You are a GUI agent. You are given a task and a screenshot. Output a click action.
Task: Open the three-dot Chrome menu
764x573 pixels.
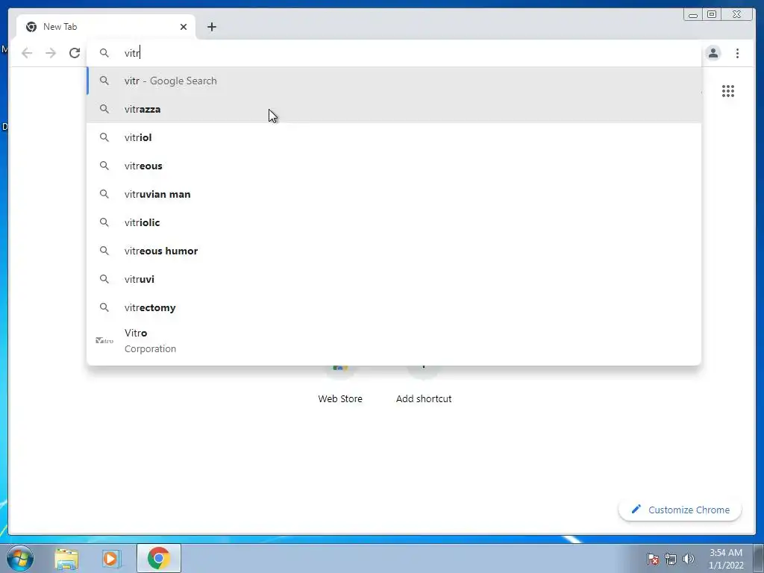(x=737, y=53)
